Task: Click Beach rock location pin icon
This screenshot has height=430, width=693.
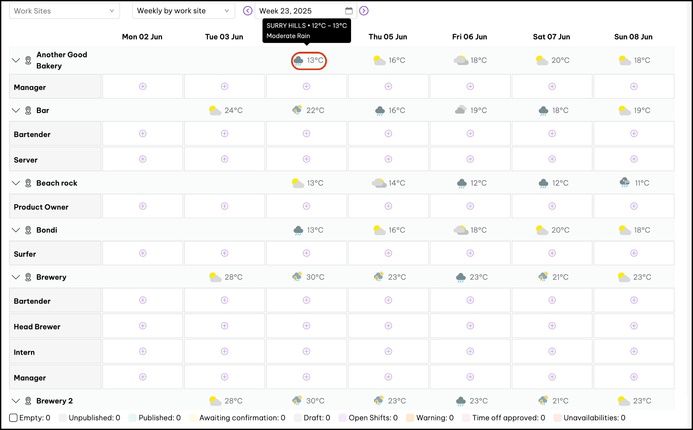Action: click(x=28, y=183)
